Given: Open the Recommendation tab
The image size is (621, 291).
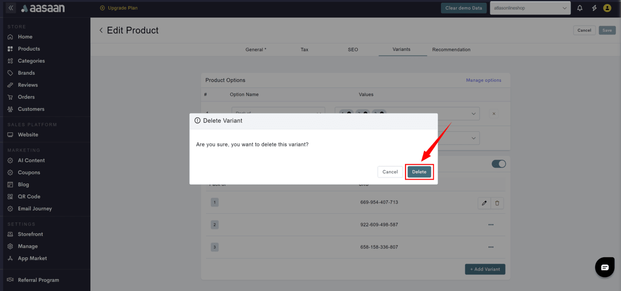Looking at the screenshot, I should pos(451,50).
